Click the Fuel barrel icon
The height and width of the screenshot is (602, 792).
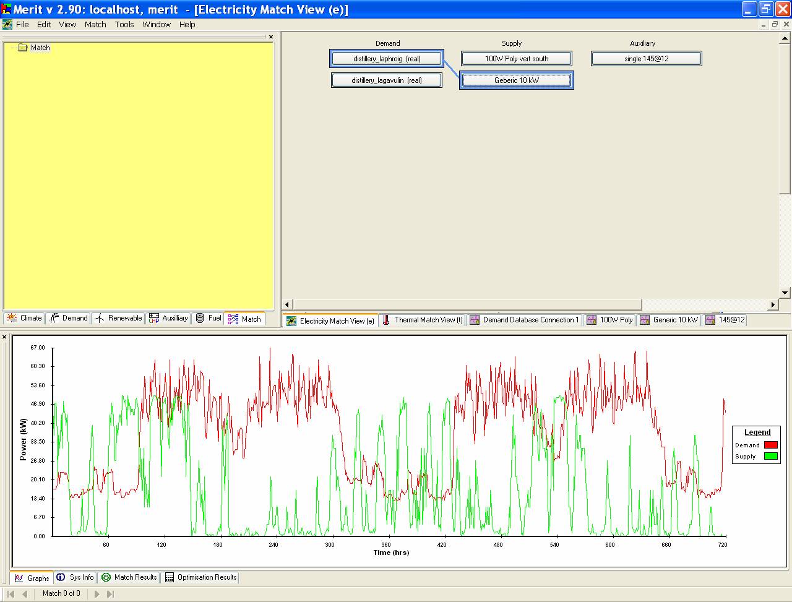click(x=200, y=318)
